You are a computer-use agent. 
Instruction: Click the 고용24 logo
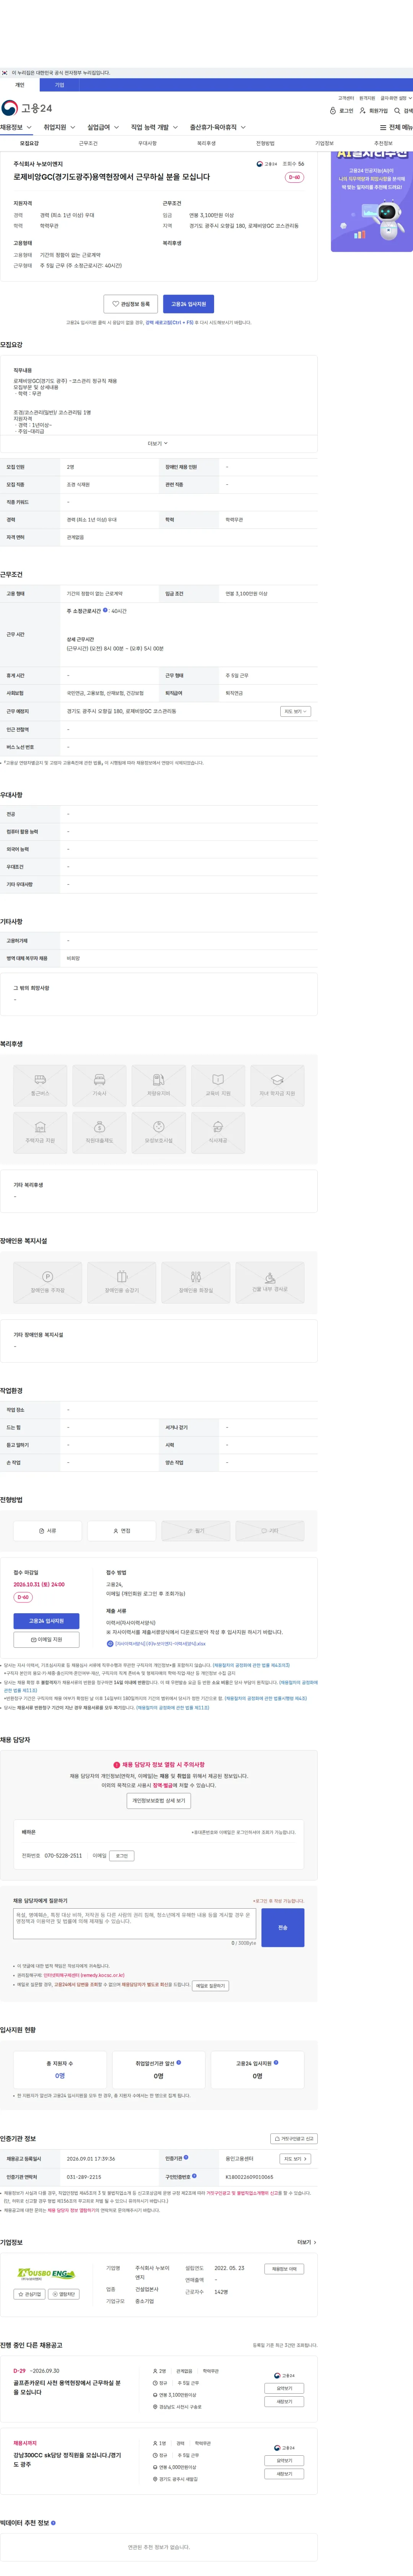26,108
